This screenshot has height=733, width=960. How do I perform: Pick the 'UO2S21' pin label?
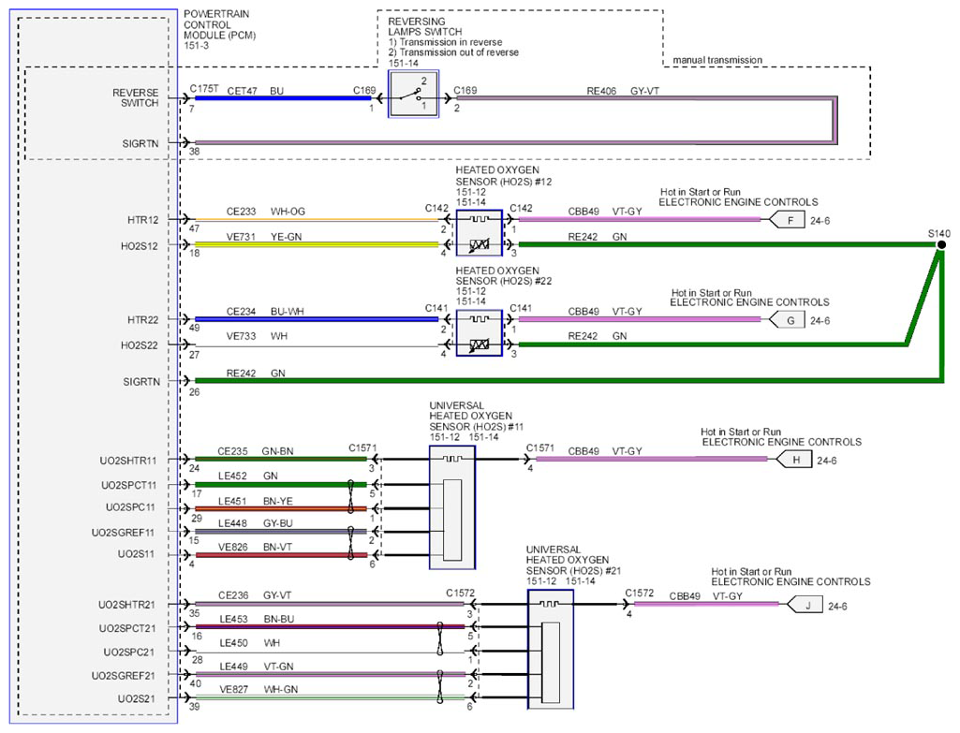tap(136, 698)
